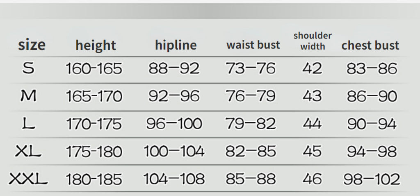Click height value 160-165

pos(94,69)
